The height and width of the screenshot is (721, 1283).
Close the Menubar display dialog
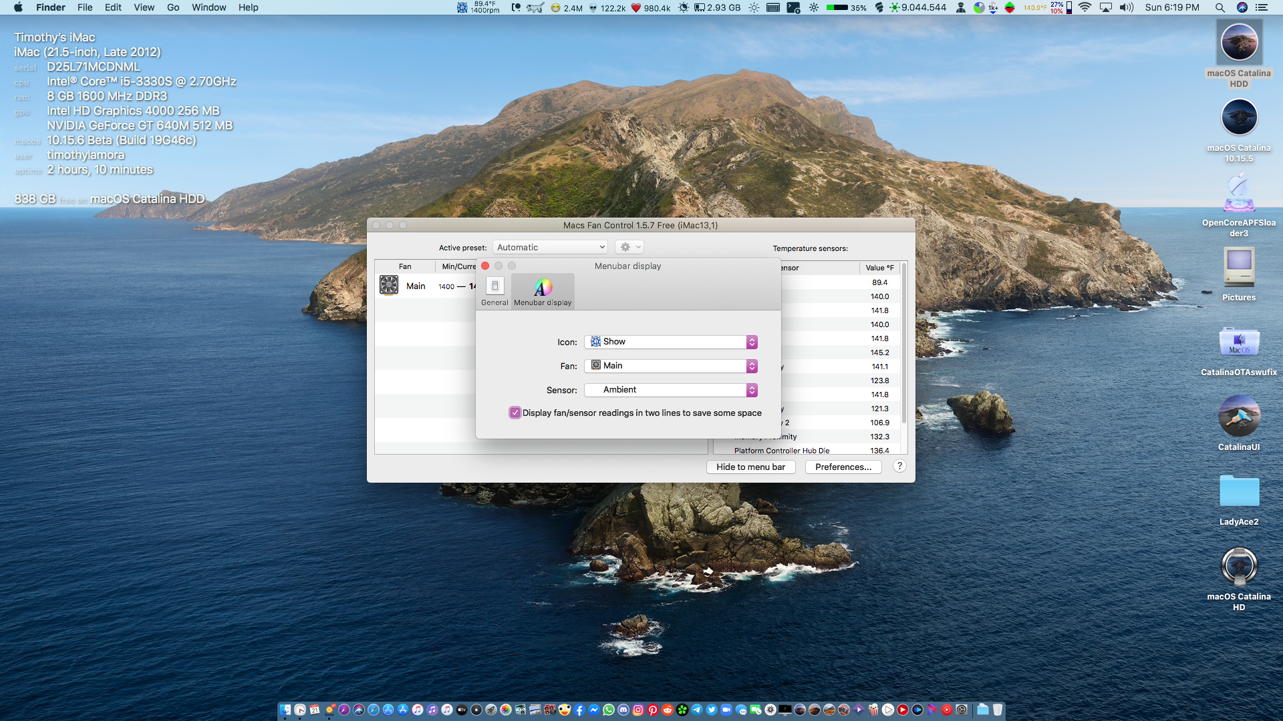tap(485, 266)
